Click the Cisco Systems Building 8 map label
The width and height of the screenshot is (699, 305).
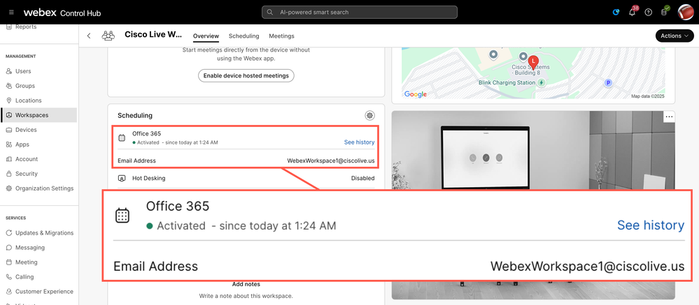(x=530, y=70)
